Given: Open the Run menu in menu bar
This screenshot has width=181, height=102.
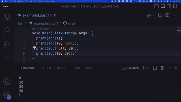Looking at the screenshot, I should point(35,1).
